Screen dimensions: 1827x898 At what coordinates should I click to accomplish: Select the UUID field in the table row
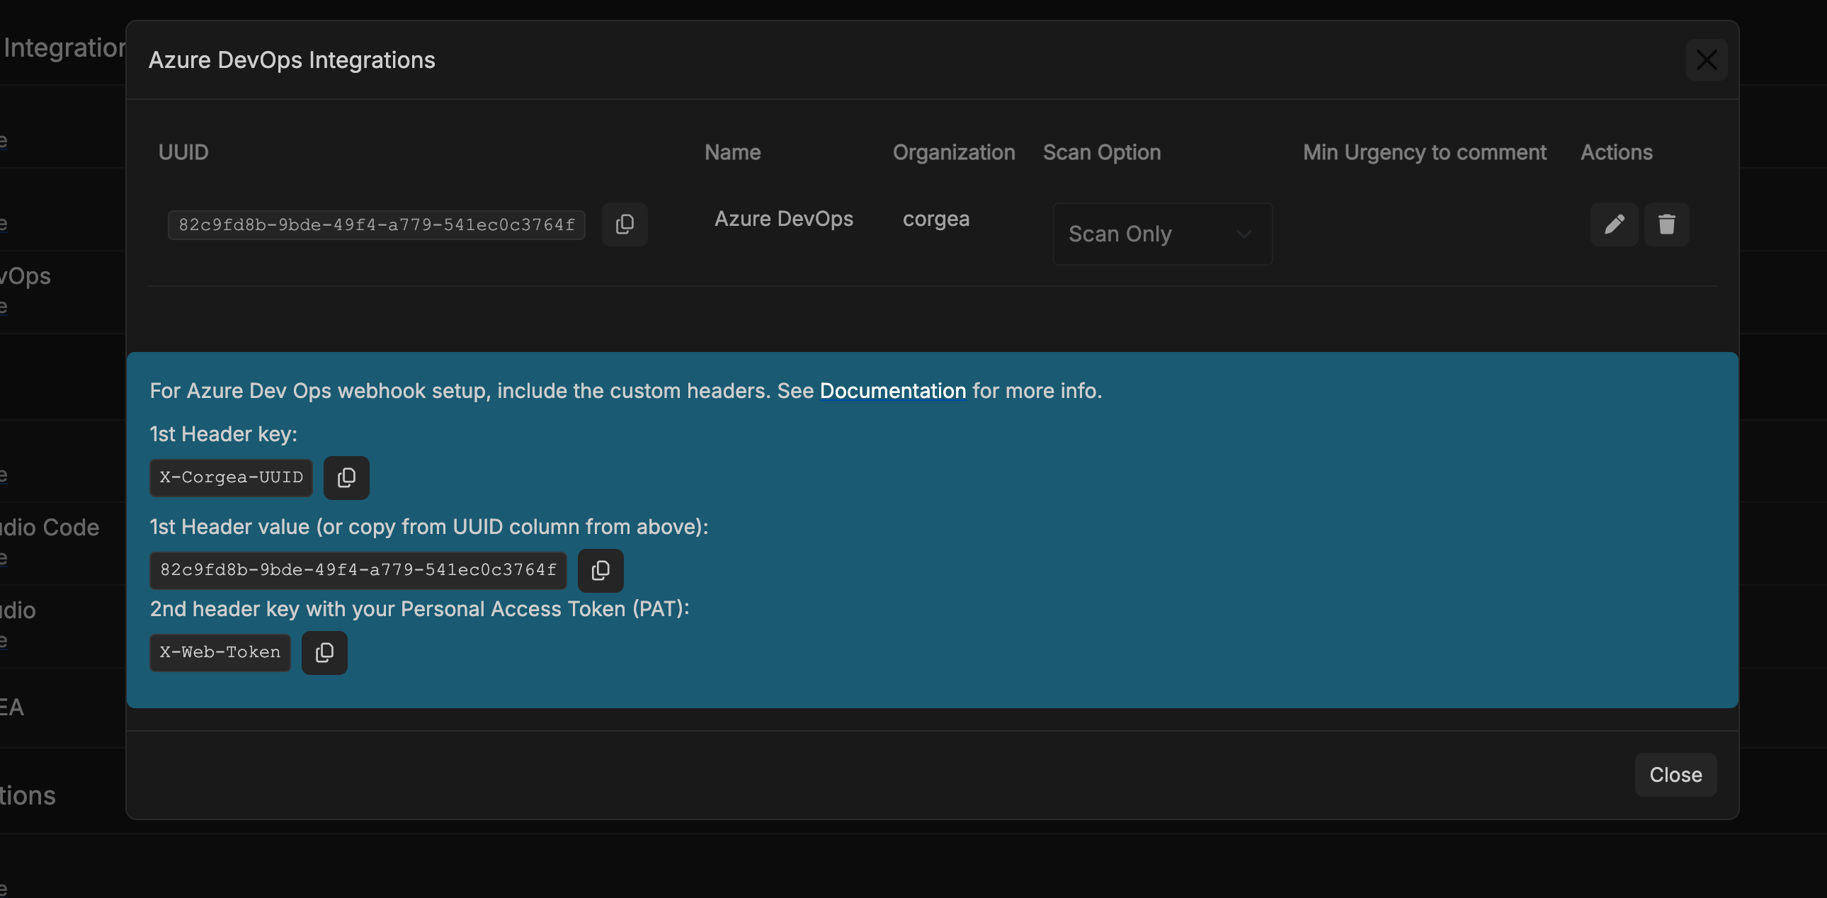pyautogui.click(x=377, y=225)
